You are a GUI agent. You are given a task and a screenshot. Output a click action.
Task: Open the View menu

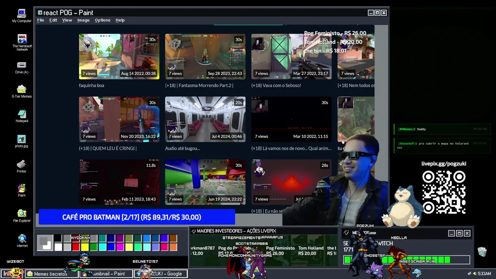click(67, 20)
